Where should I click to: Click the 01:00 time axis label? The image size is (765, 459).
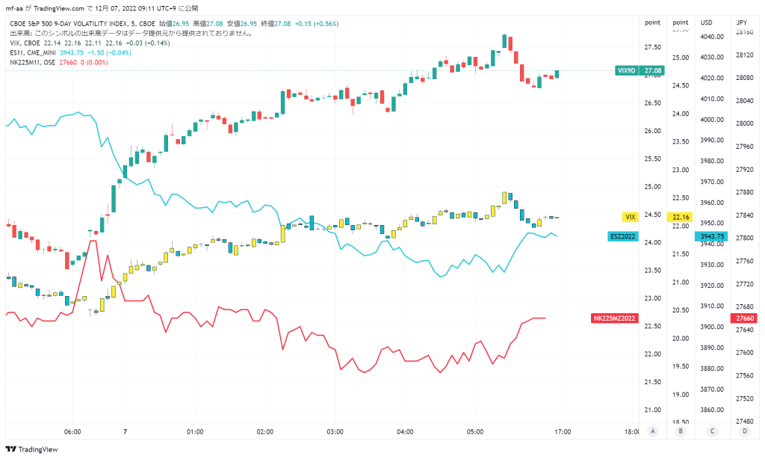pyautogui.click(x=195, y=431)
